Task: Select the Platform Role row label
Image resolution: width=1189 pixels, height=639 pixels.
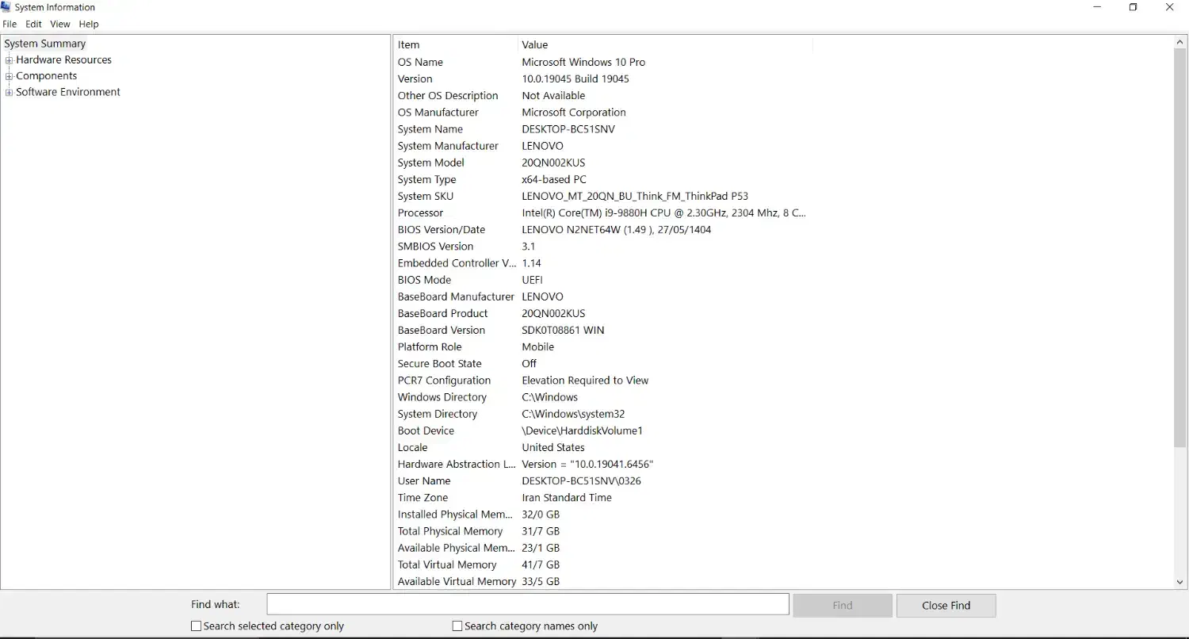Action: (430, 347)
